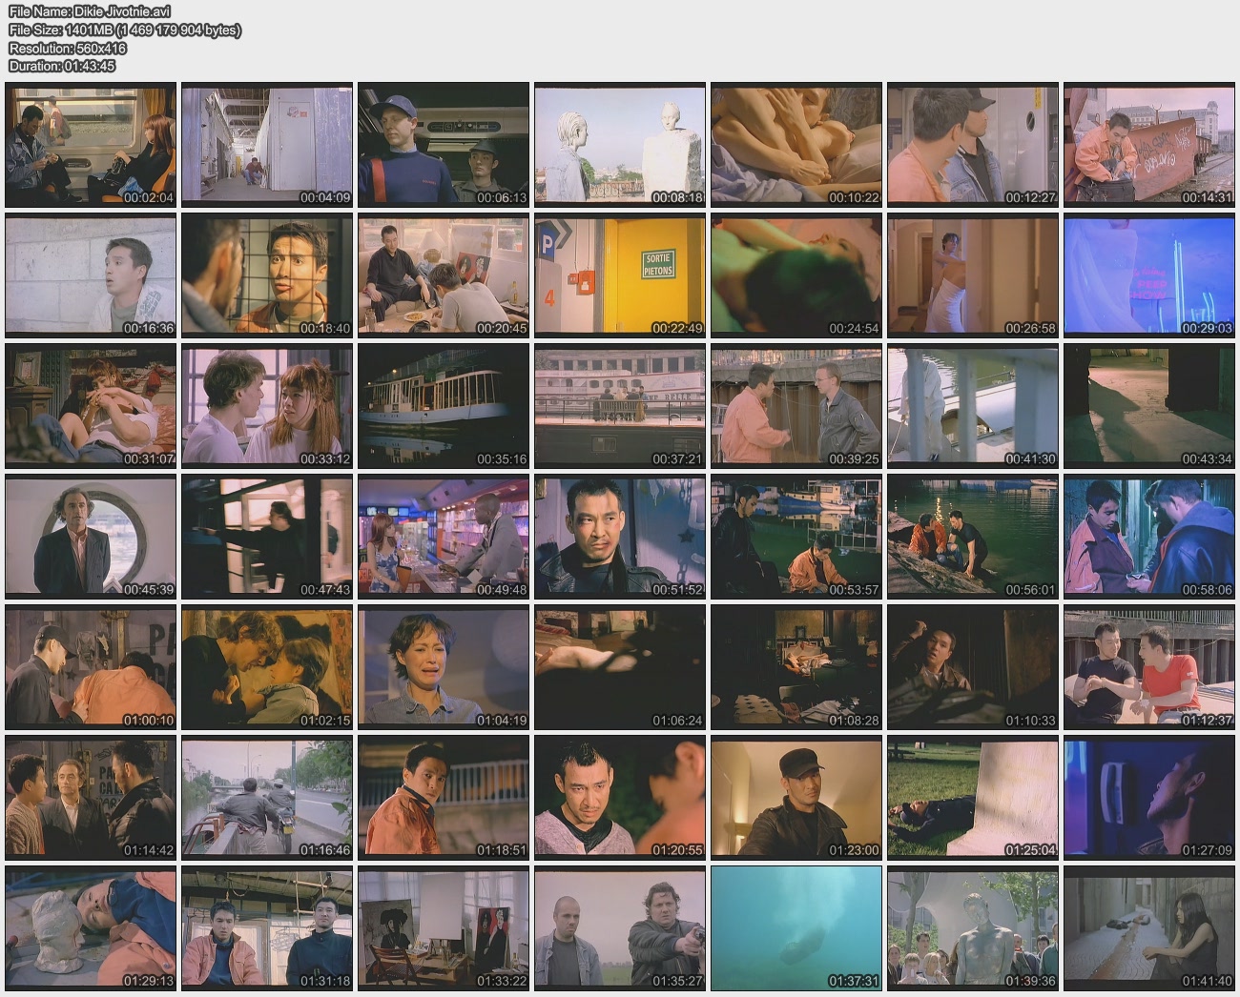Select the painting easel thumbnail at 01:33:22

pyautogui.click(x=444, y=928)
